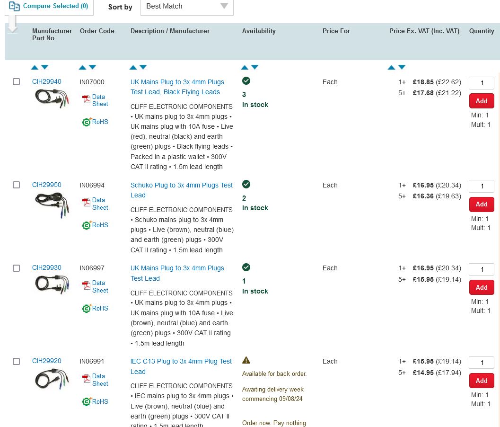Screen dimensions: 500x427
Task: Open PDF Data Sheet icon for IN06991
Action: (87, 379)
